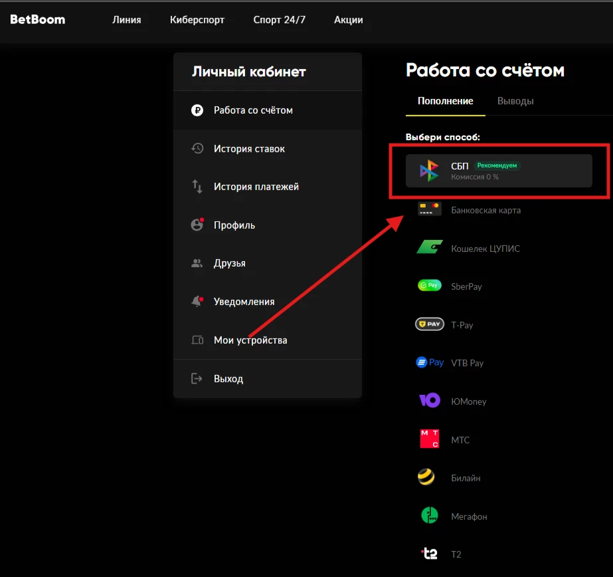Select the Мегафон green icon
613x577 pixels.
click(x=429, y=515)
